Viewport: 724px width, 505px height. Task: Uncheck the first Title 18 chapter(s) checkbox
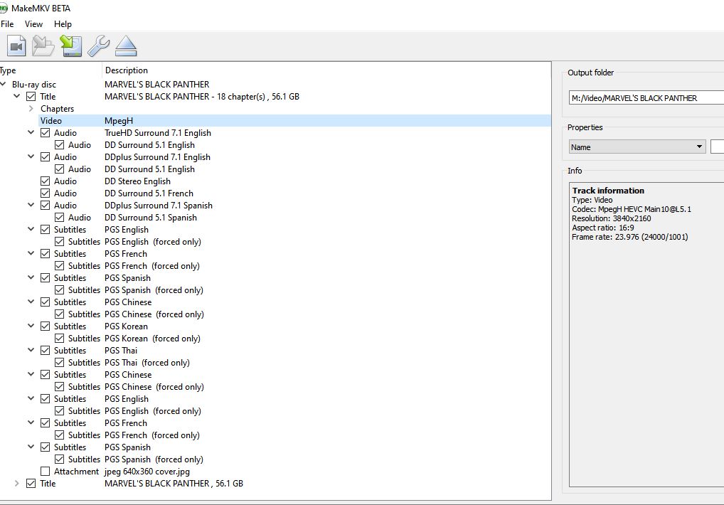[x=31, y=97]
